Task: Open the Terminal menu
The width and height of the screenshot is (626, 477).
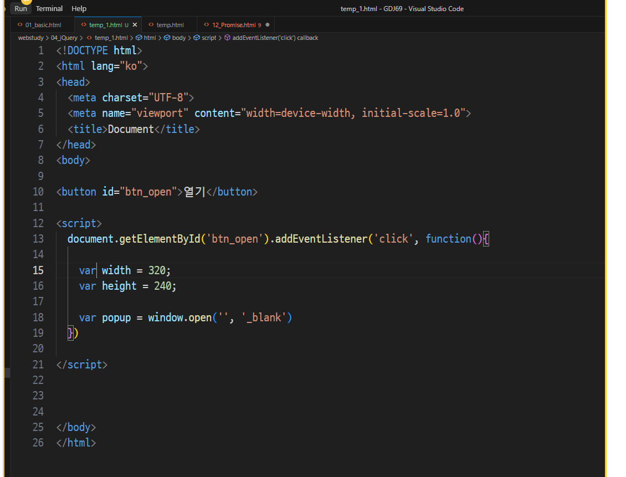Action: [x=49, y=8]
